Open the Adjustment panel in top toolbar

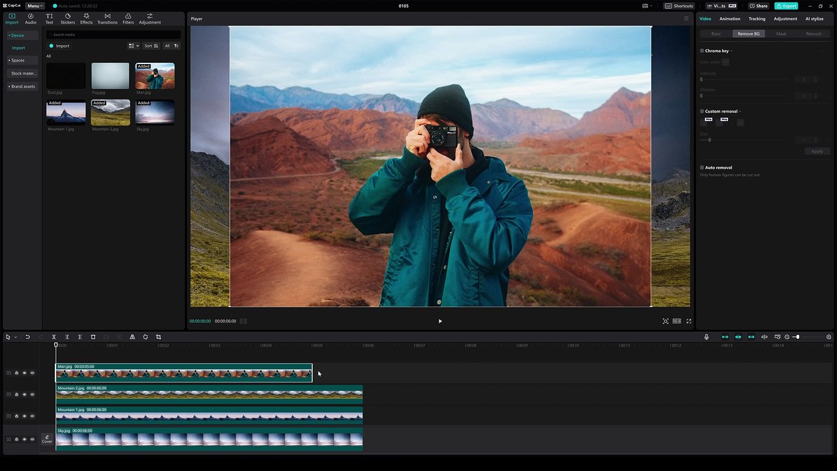pos(150,18)
